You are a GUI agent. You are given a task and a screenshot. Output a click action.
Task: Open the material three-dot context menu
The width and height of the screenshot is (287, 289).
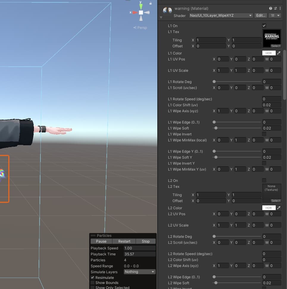click(x=280, y=8)
